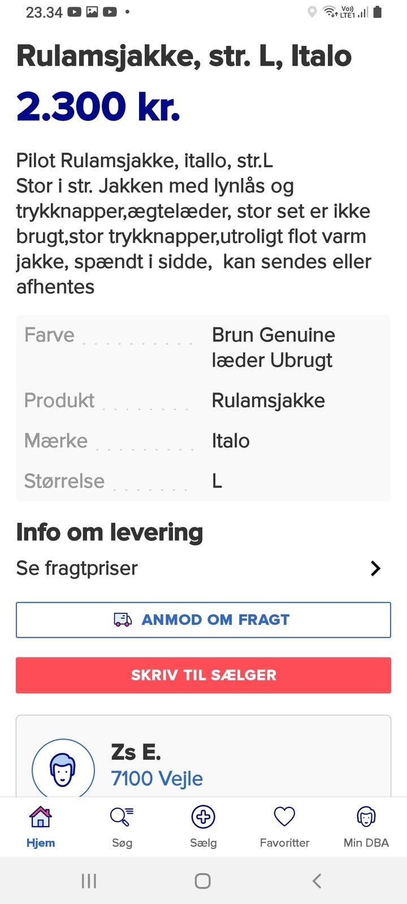407x904 pixels.
Task: Expand Se fragtpriser chevron arrow
Action: click(x=375, y=568)
